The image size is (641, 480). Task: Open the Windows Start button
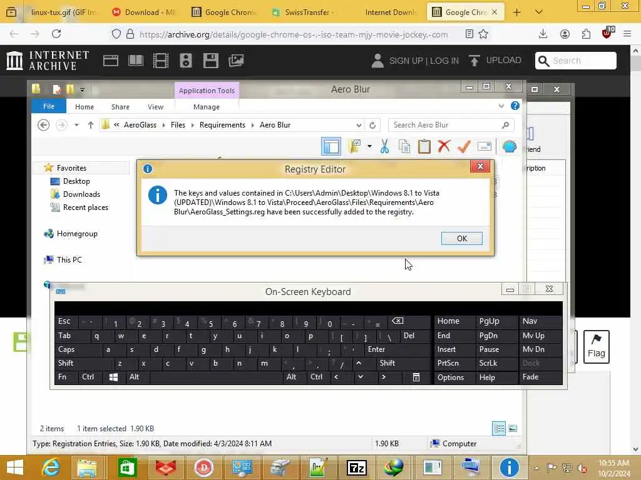click(15, 467)
